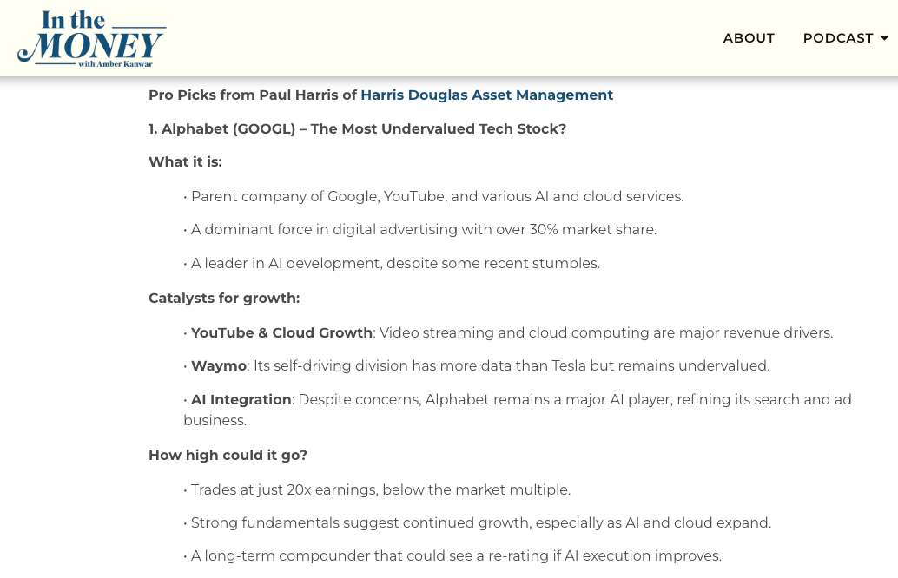The height and width of the screenshot is (578, 898).
Task: Select the Podcast menu item
Action: (x=837, y=38)
